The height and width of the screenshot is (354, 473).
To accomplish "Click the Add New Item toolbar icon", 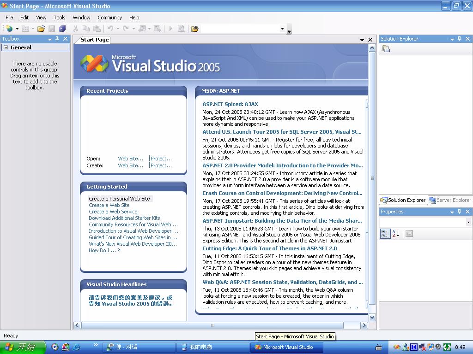I will pyautogui.click(x=26, y=29).
